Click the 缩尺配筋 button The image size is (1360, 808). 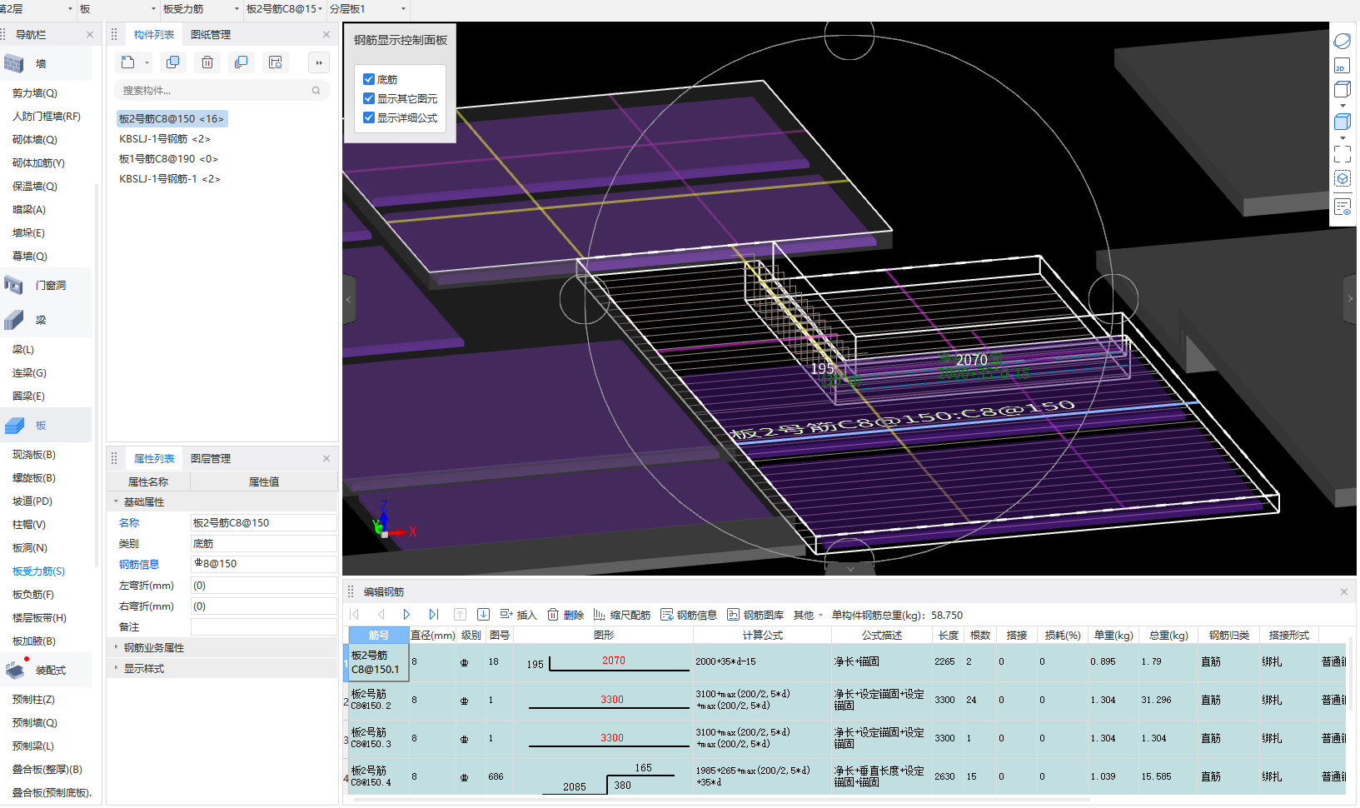pyautogui.click(x=621, y=615)
